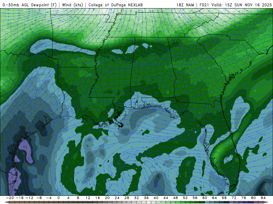Screen dimensions: 273x204
Task: Click the 0 label on the dewpoint scale
Action: 58,198
